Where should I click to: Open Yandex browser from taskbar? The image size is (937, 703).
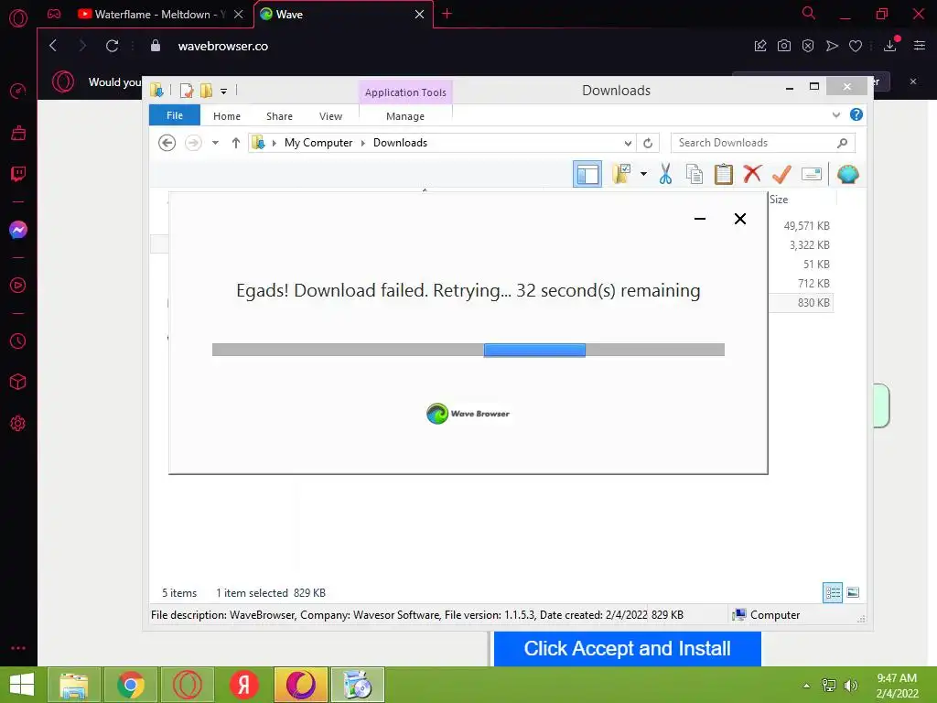click(x=244, y=685)
